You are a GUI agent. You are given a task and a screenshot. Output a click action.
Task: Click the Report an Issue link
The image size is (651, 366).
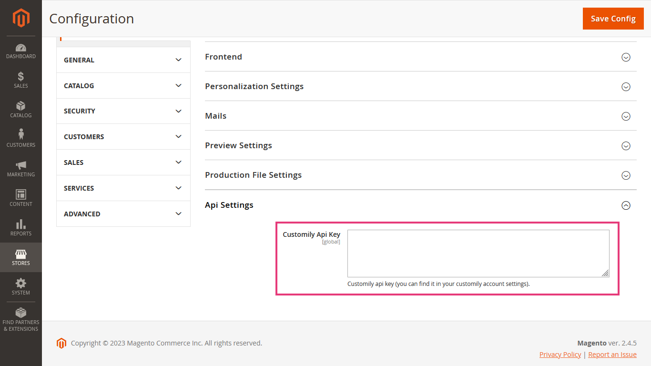coord(612,355)
